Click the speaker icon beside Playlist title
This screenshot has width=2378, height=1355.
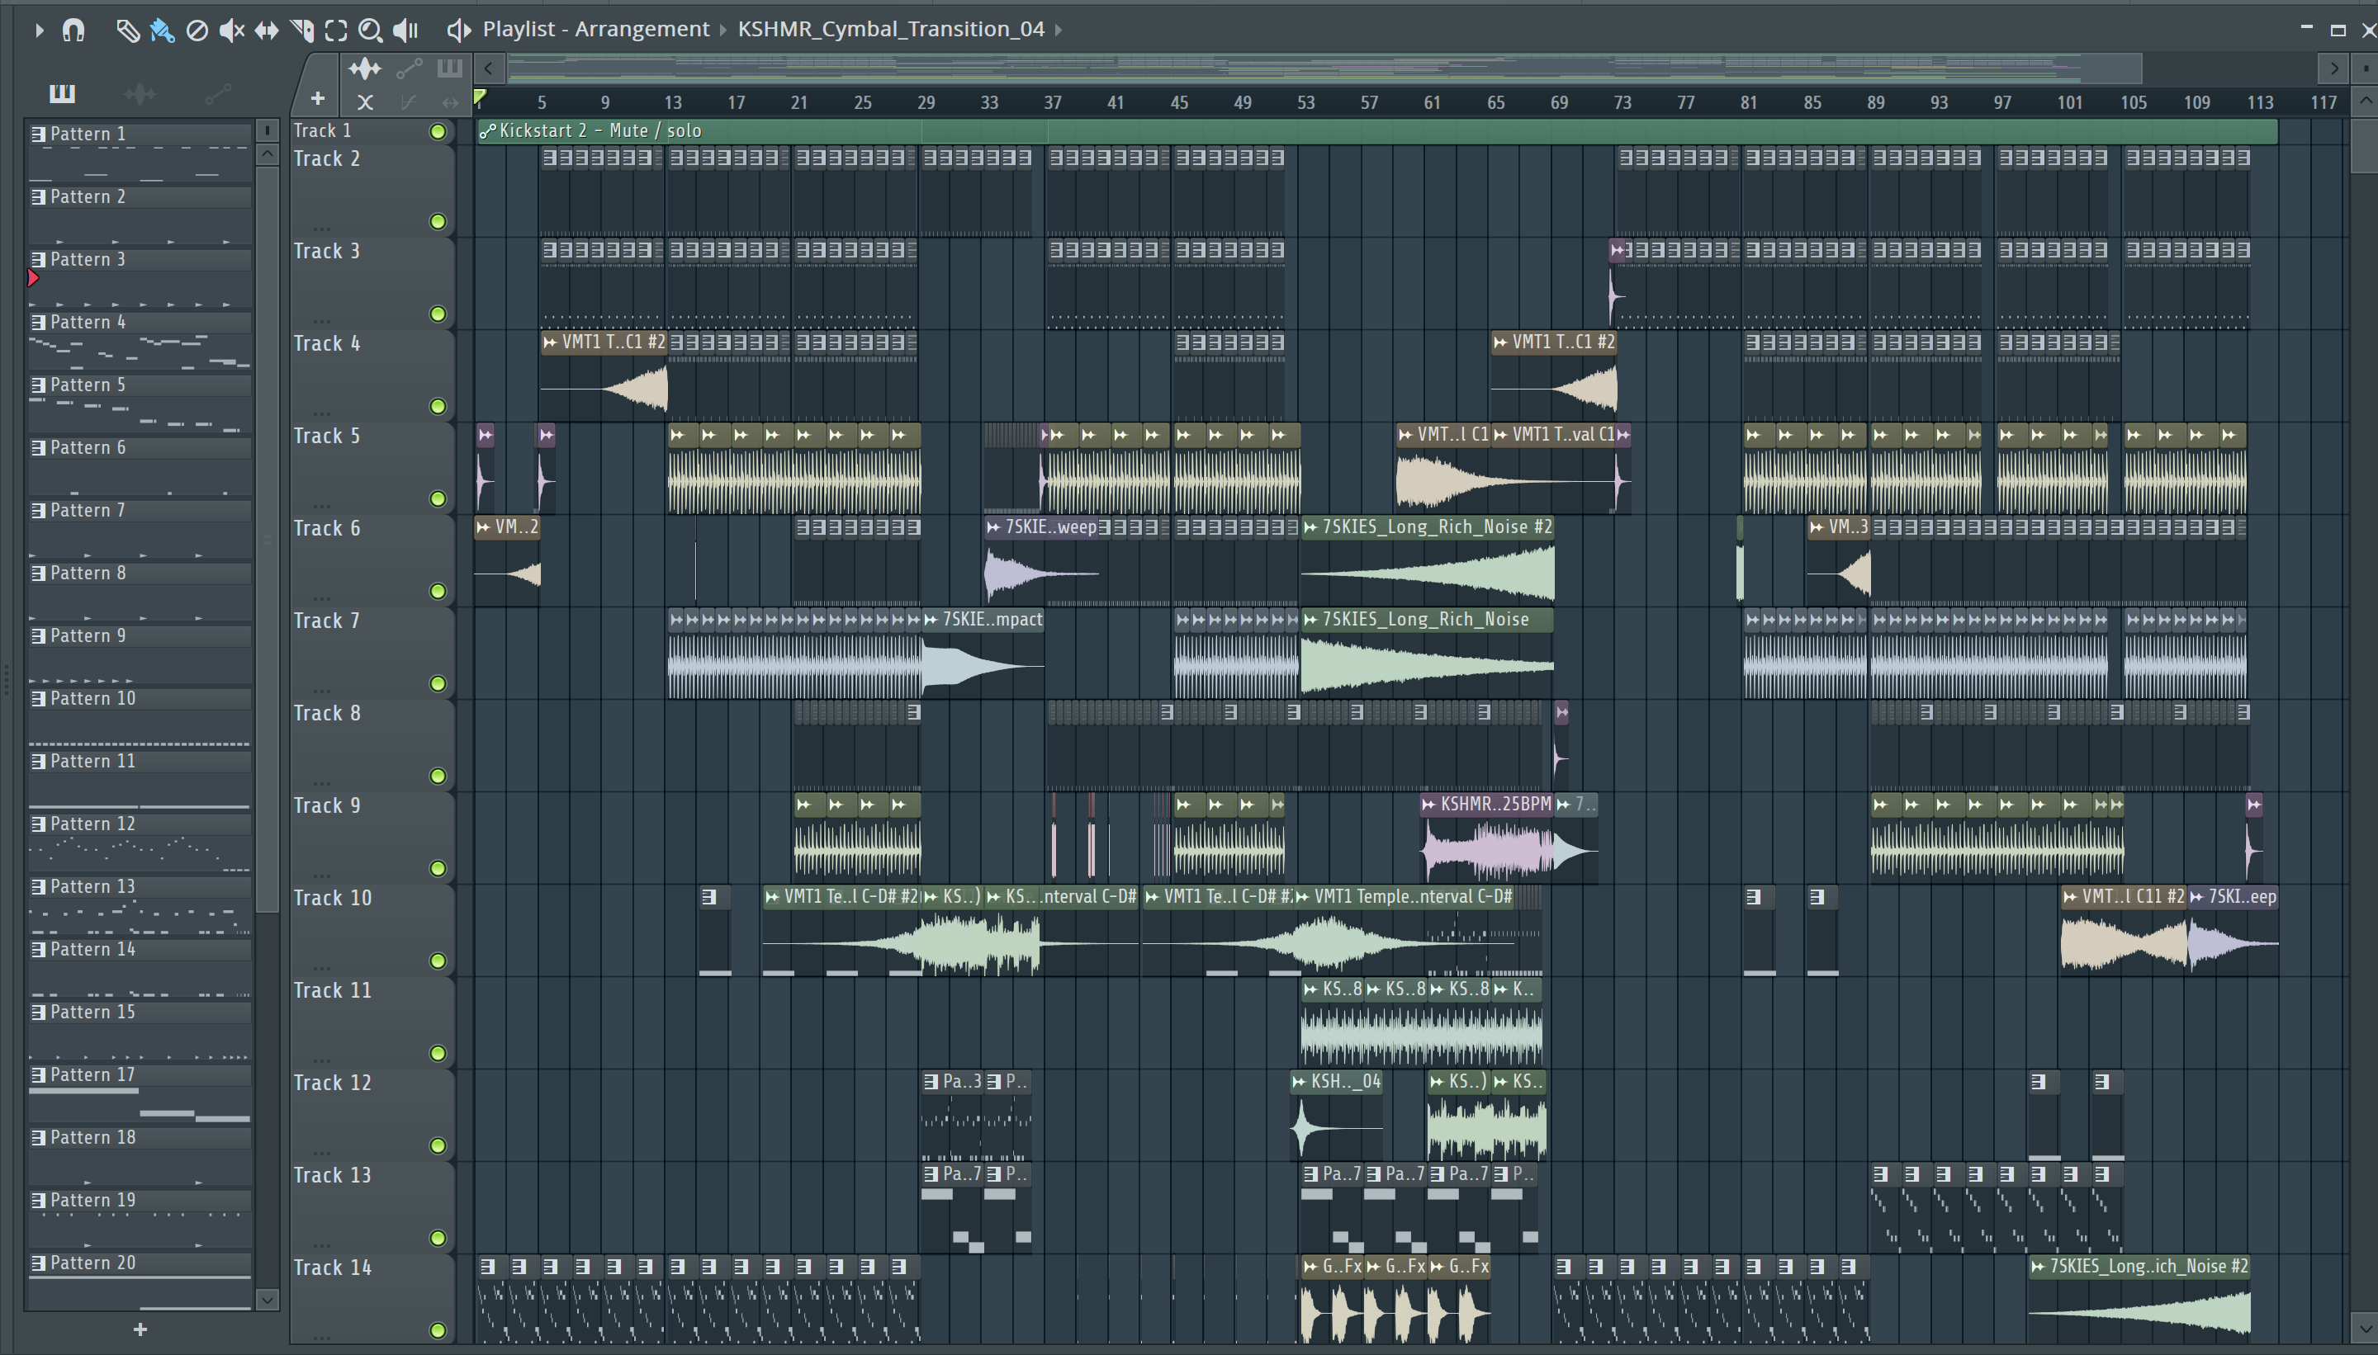pos(458,30)
